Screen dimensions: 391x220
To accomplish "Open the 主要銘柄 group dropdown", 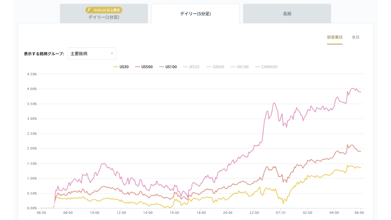I will pyautogui.click(x=92, y=53).
